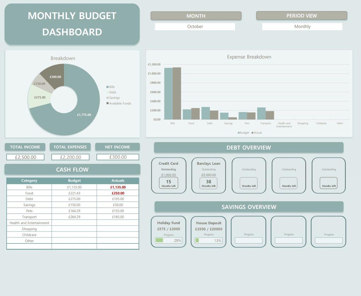Click the Barclays Loan months left counter
The height and width of the screenshot is (296, 361).
pyautogui.click(x=208, y=183)
